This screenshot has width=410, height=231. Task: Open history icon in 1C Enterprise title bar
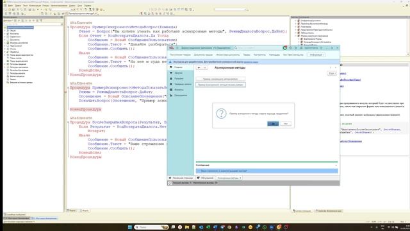tap(290, 48)
